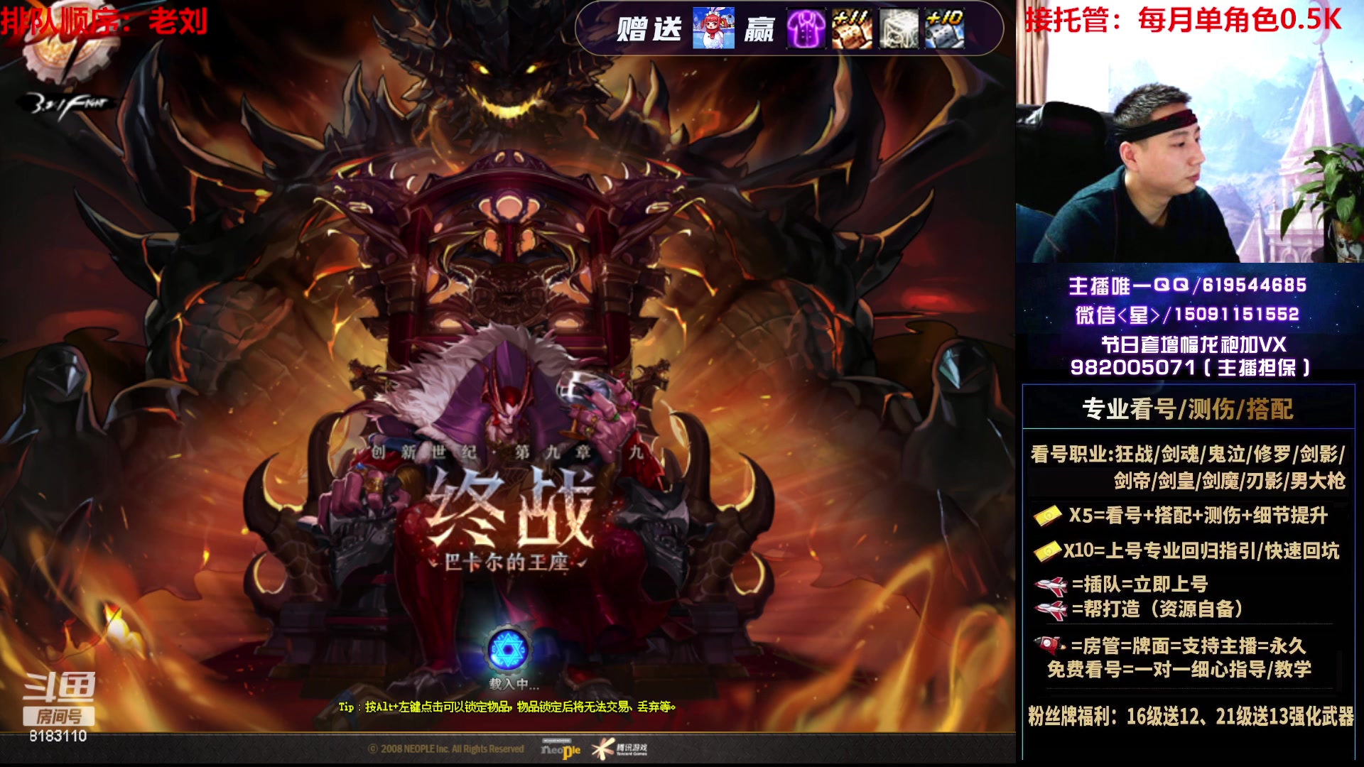
Task: Click the 粉丝牌福利 bottom line
Action: pos(1191,716)
